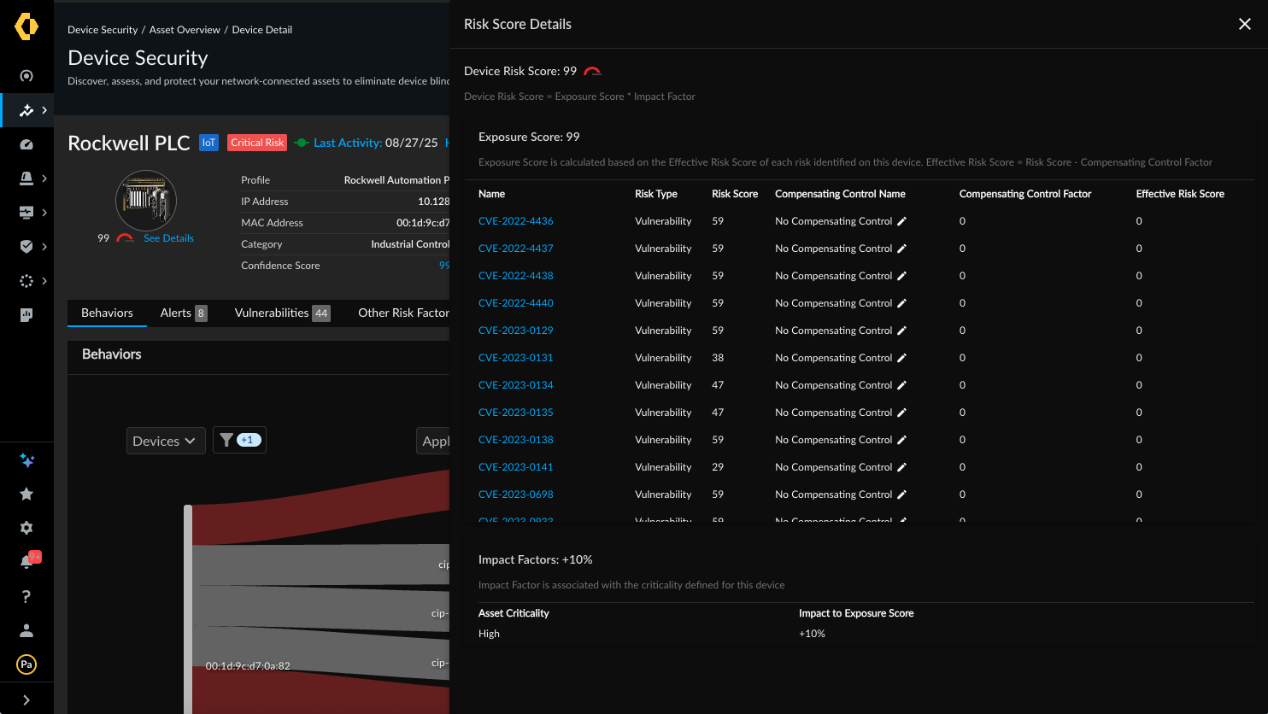Switch to the Alerts tab
The image size is (1268, 714).
[183, 313]
